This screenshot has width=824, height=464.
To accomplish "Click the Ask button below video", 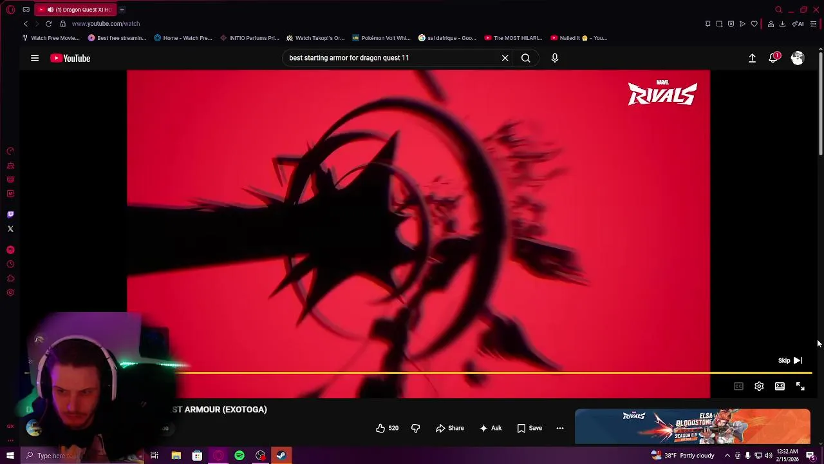I will (490, 428).
